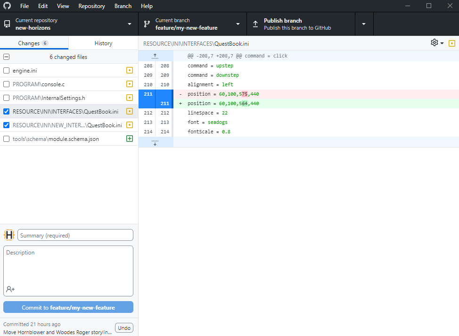This screenshot has height=336, width=459.
Task: Click the GitHub Octocat logo icon
Action: pos(7,6)
